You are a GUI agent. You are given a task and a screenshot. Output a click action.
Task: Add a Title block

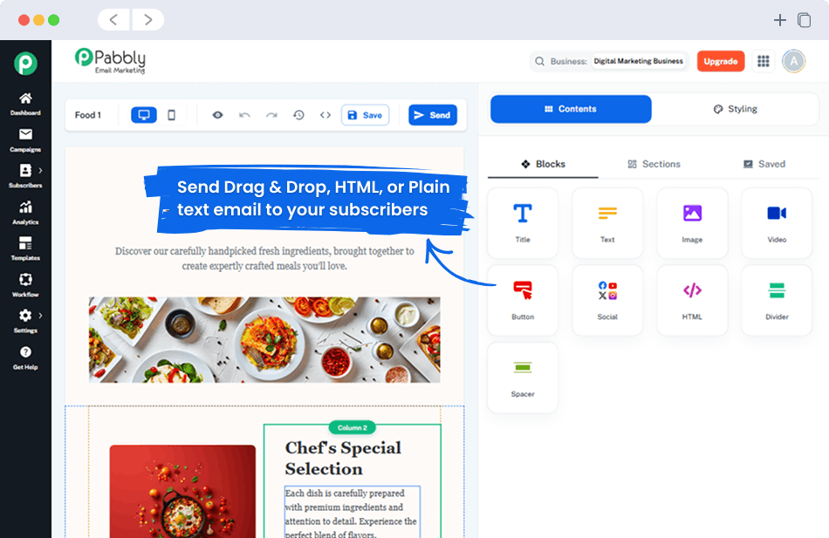pos(522,223)
